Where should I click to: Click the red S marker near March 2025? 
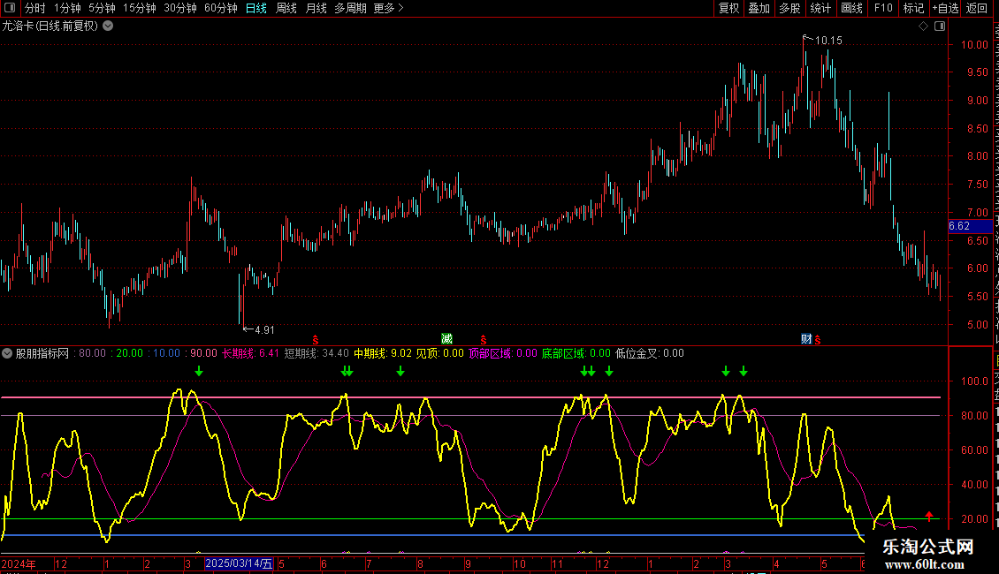coord(316,341)
